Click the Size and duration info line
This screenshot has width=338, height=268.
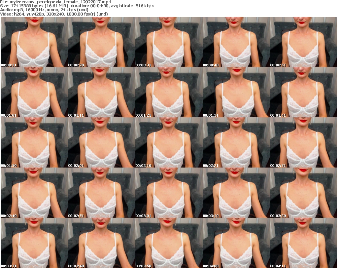click(x=77, y=6)
